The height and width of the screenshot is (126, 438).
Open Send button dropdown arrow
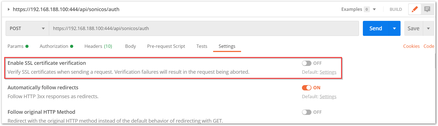click(394, 28)
